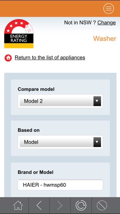Follow Return to the list of appliances
Screen dimensions: 120x214
pos(50,57)
